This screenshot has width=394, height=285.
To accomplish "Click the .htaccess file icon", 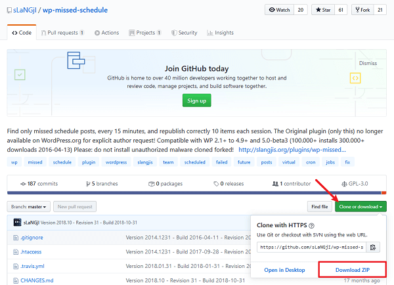I will click(x=16, y=252).
